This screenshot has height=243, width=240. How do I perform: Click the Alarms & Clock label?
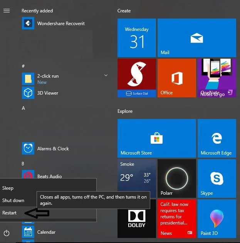point(53,149)
